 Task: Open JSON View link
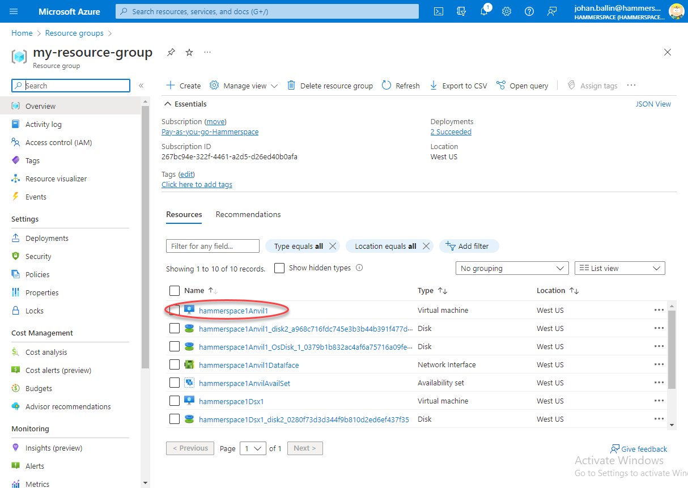[x=653, y=104]
